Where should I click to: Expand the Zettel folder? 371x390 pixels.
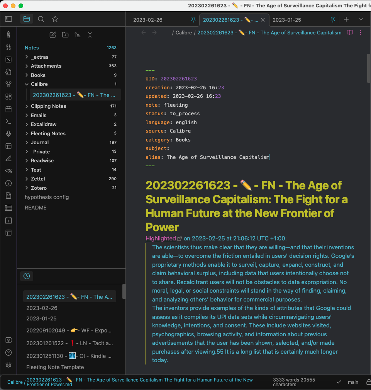[27, 179]
